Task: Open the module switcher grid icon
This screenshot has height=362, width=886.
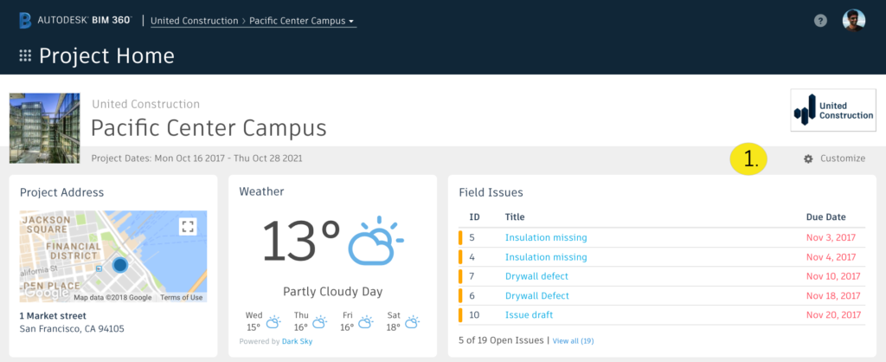Action: [25, 56]
